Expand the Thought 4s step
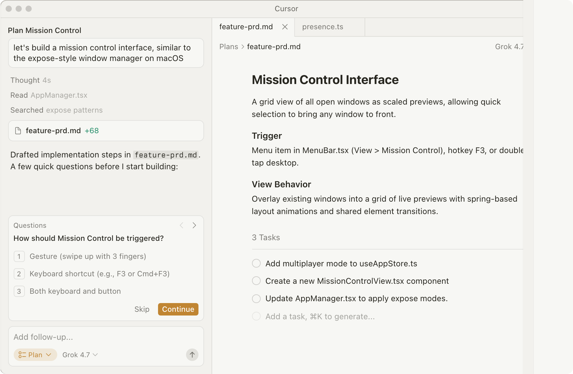Screen dimensions: 573x374 (x=30, y=80)
